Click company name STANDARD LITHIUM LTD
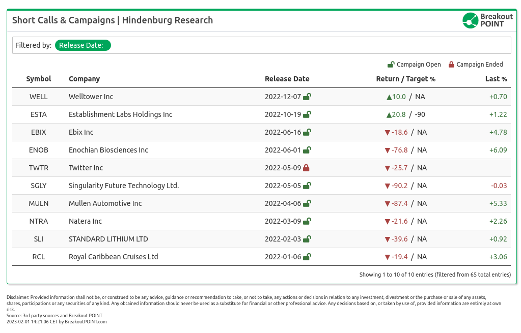Screen dimensions: 521x333 108,239
